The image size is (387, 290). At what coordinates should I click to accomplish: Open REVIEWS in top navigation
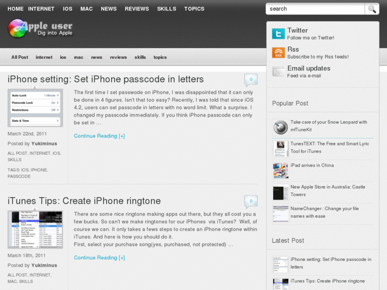(137, 9)
